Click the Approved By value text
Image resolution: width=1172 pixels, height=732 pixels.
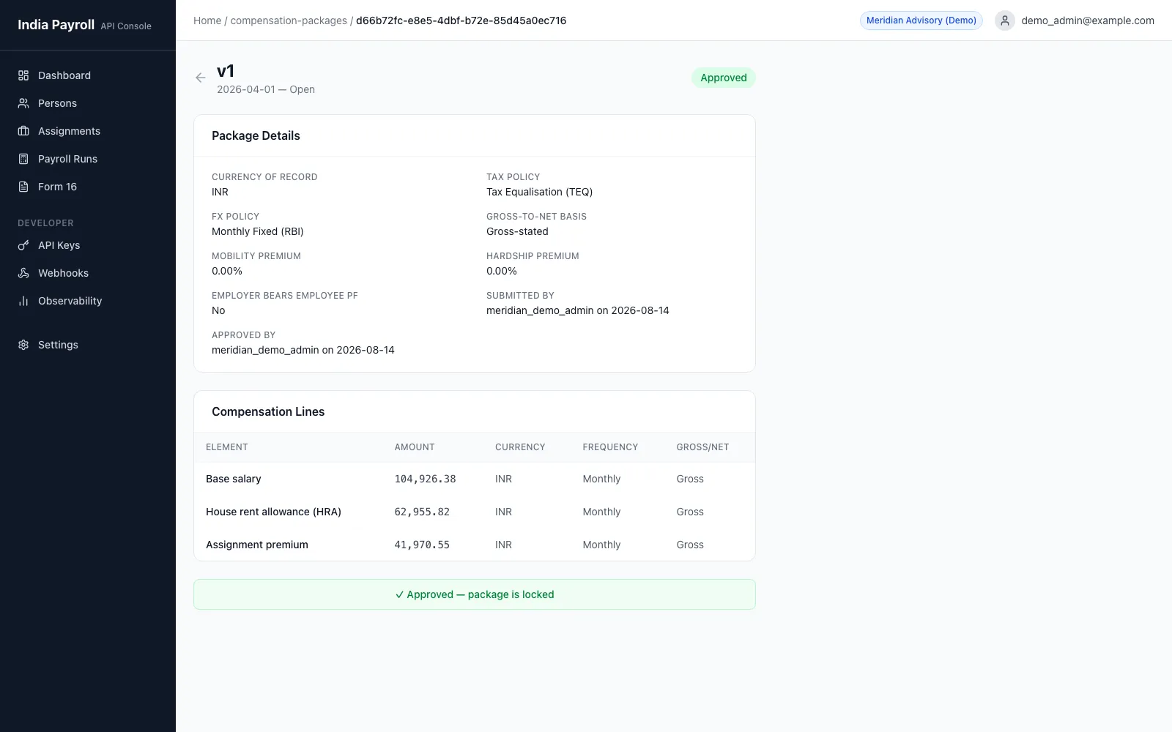click(x=303, y=350)
